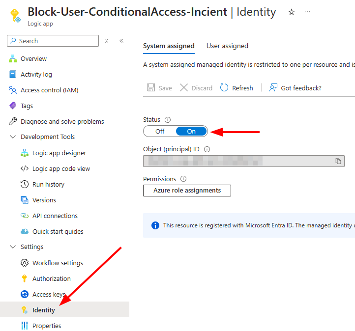
Task: Switch to the User assigned tab
Action: [x=227, y=46]
